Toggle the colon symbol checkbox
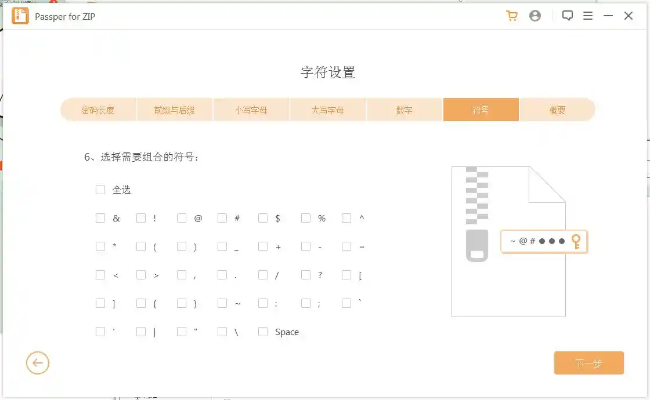This screenshot has width=650, height=400. pos(263,304)
